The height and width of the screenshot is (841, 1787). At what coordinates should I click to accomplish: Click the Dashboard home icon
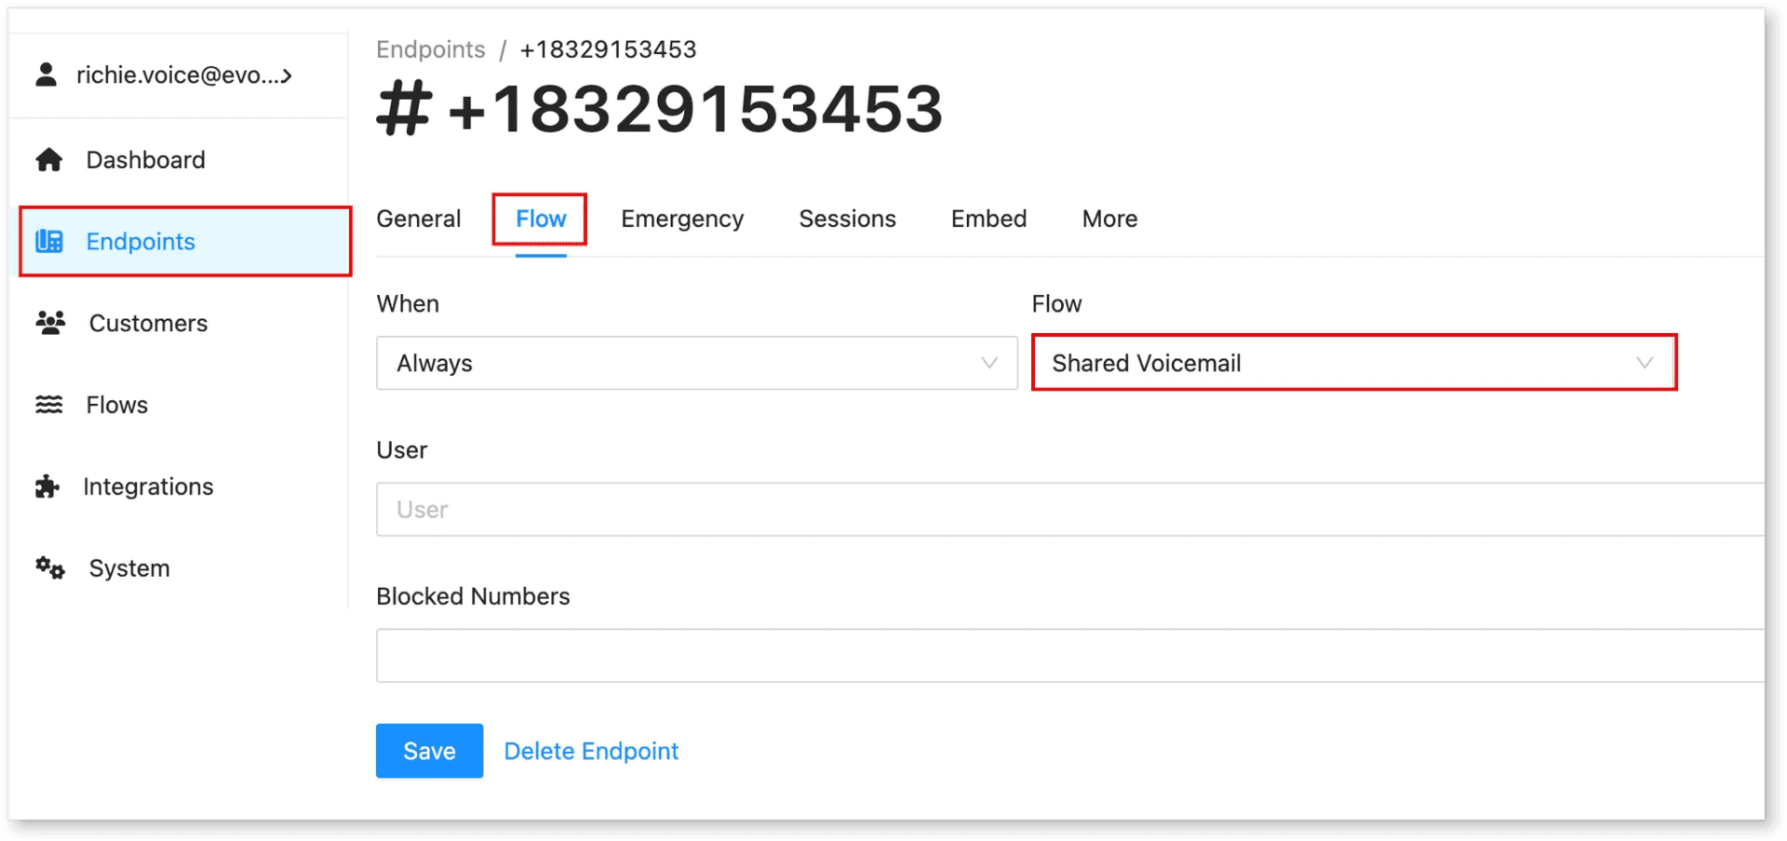[x=48, y=160]
